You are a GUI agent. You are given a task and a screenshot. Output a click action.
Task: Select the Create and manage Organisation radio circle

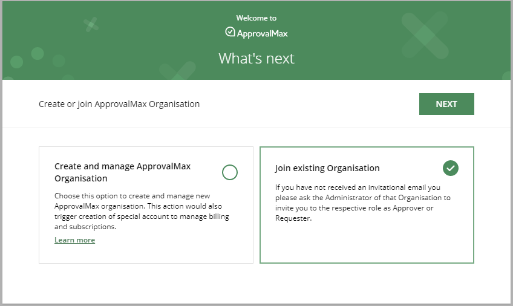click(x=230, y=172)
